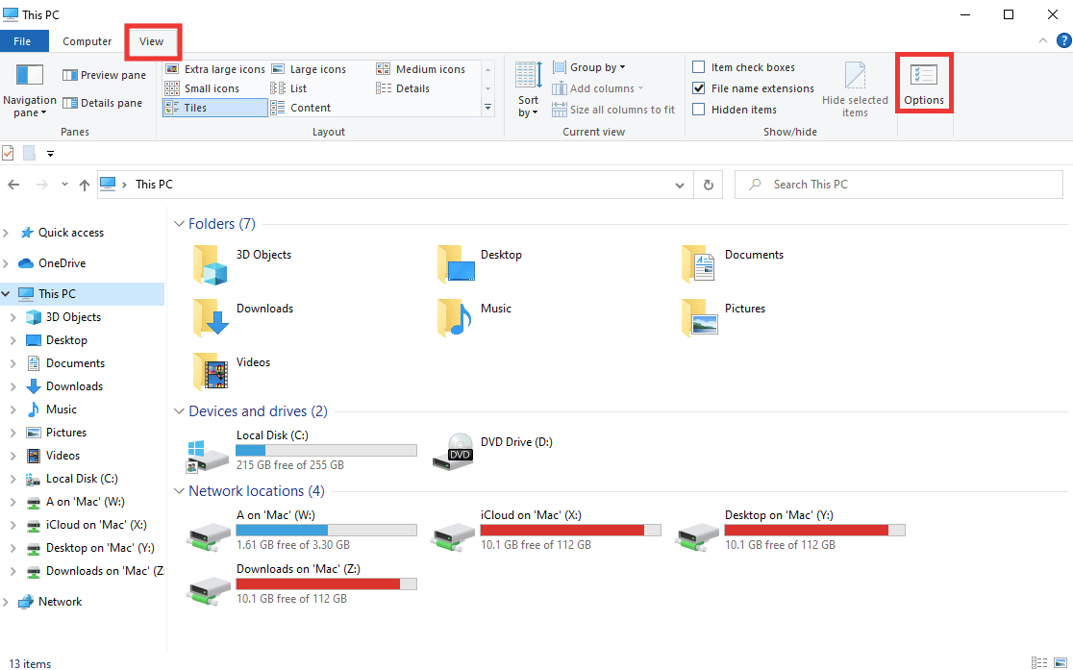Open the Pictures folder tile
Viewport: 1073px width, 670px height.
pyautogui.click(x=724, y=318)
